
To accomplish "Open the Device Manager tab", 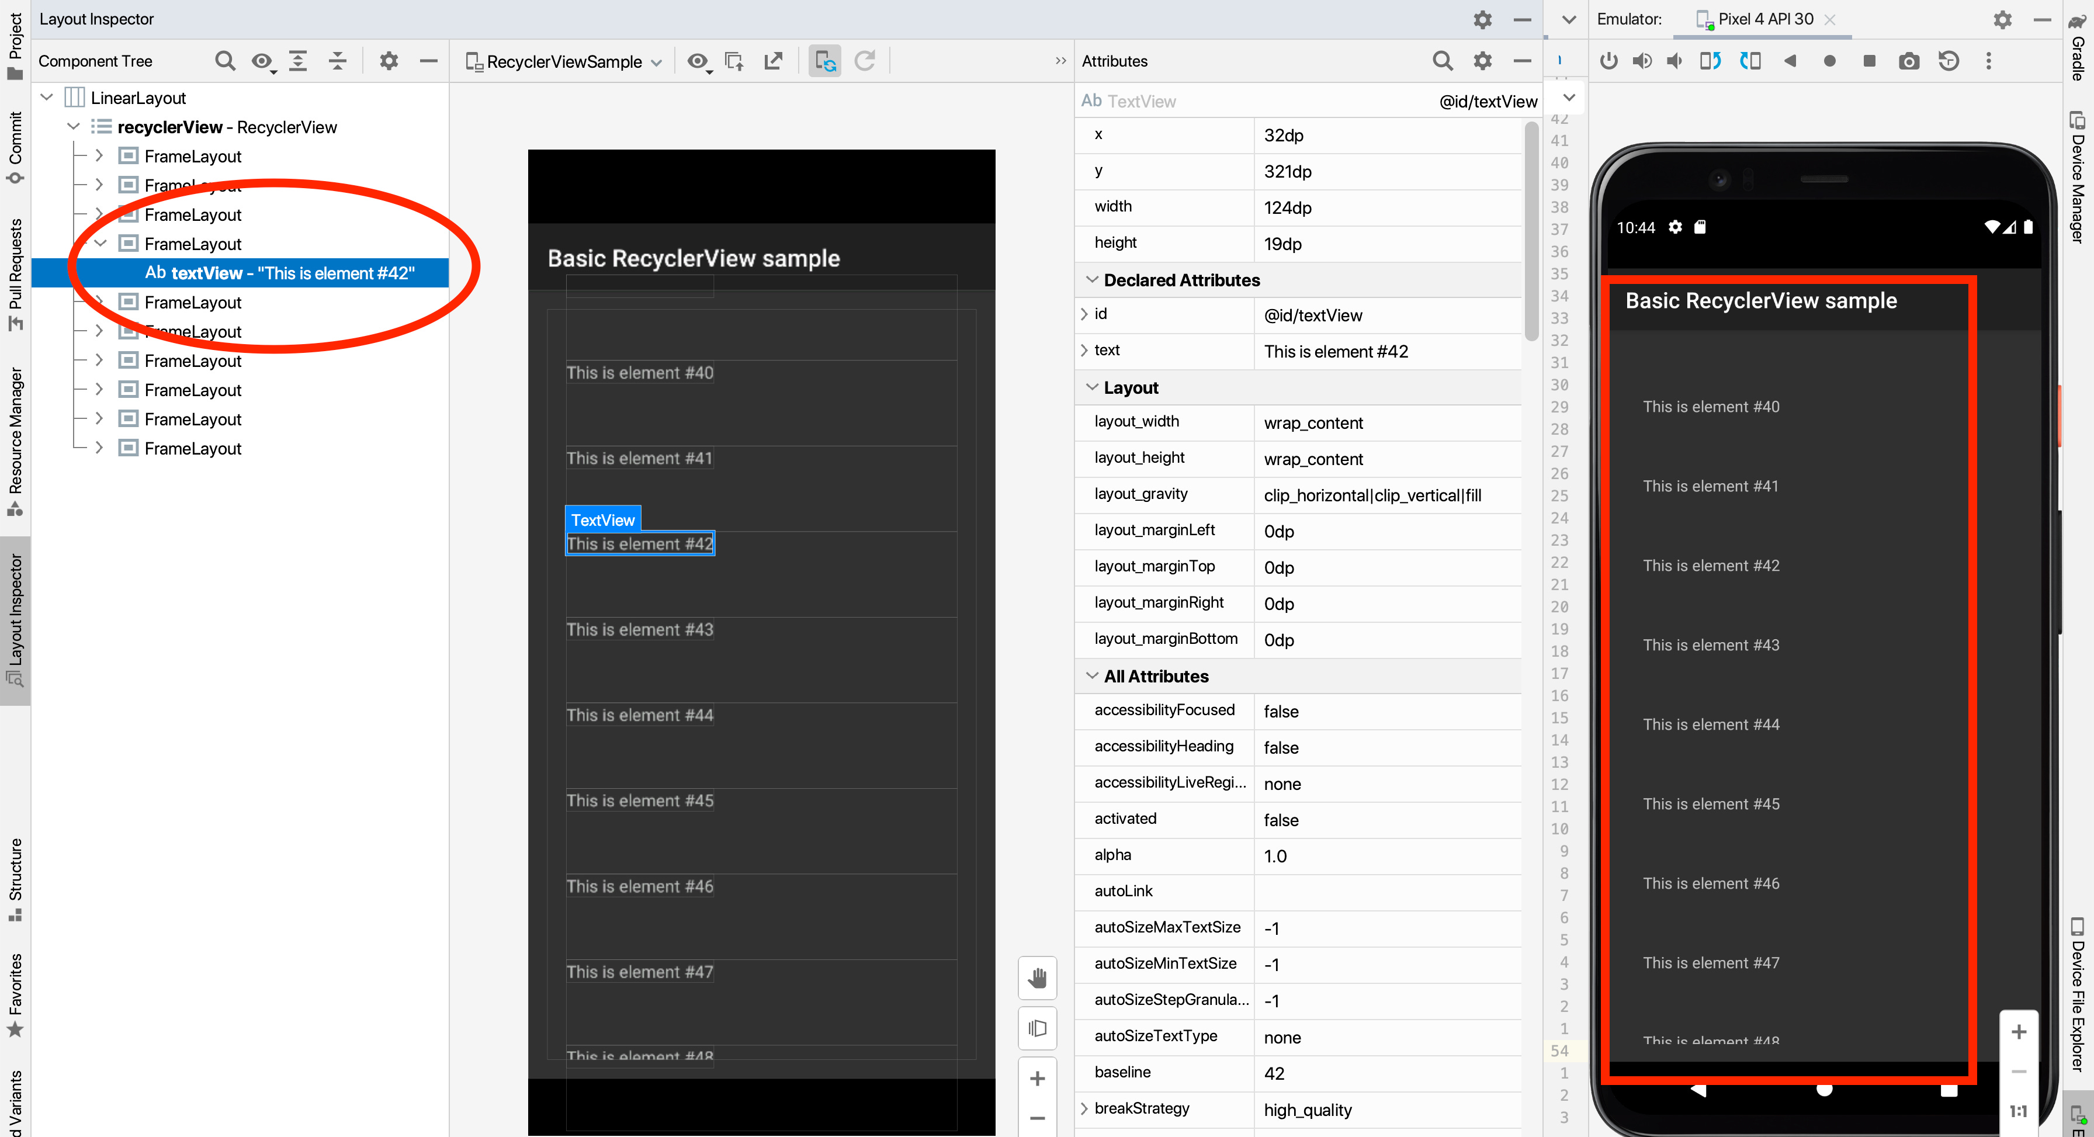I will click(2079, 177).
